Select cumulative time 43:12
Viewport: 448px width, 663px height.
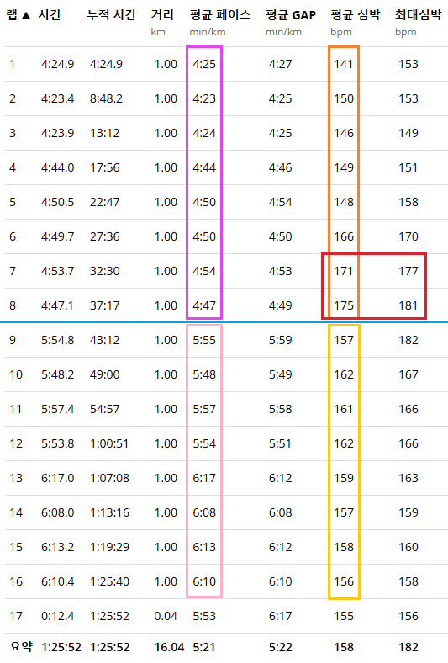coord(105,341)
